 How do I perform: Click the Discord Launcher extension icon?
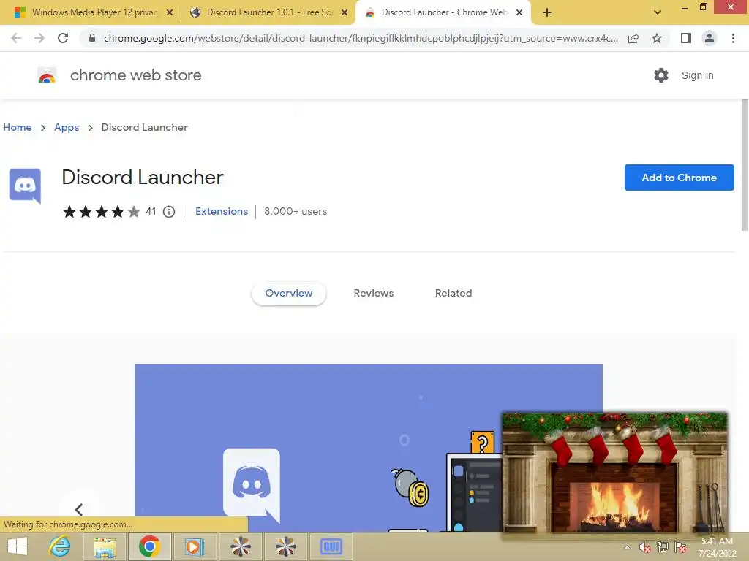tap(26, 186)
